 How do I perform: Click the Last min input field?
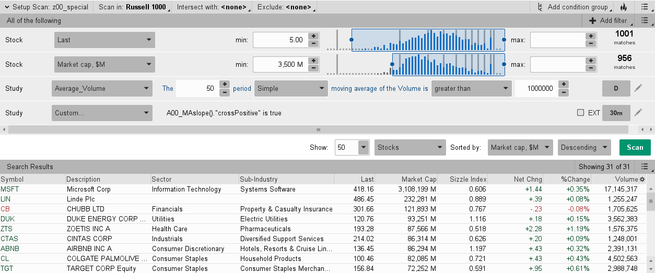click(280, 40)
